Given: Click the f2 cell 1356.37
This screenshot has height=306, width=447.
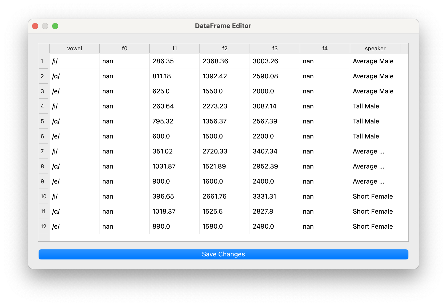Looking at the screenshot, I should (x=225, y=121).
